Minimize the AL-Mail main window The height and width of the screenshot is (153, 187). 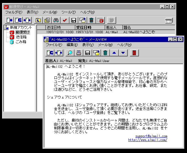click(x=162, y=7)
